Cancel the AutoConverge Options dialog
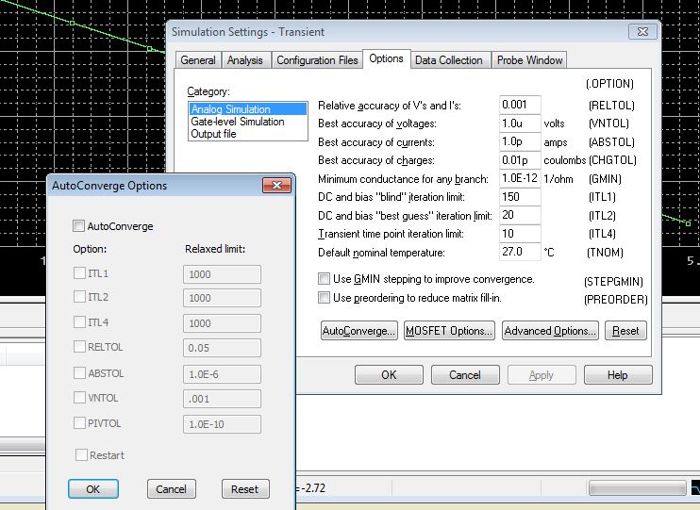 tap(172, 489)
